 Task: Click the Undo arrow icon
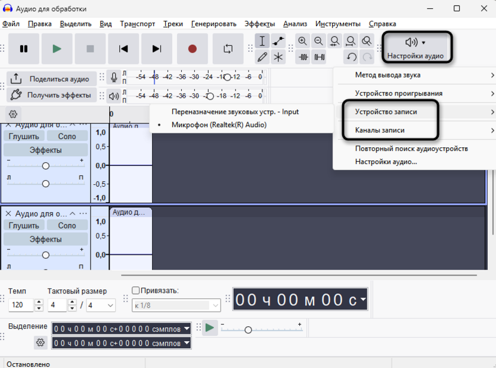point(351,57)
